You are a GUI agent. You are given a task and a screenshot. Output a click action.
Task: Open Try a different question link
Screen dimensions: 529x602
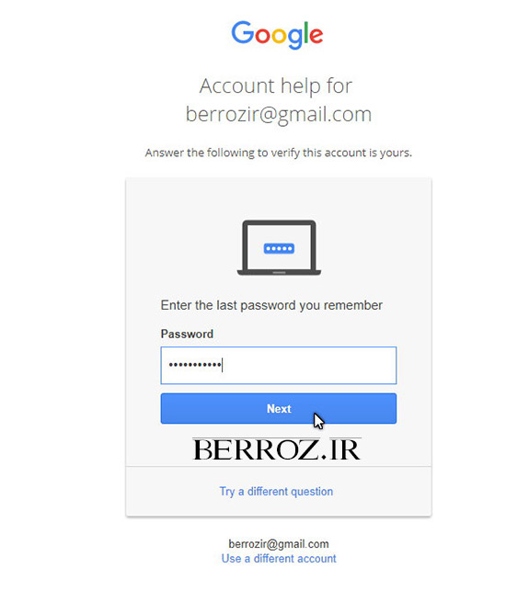click(x=276, y=492)
